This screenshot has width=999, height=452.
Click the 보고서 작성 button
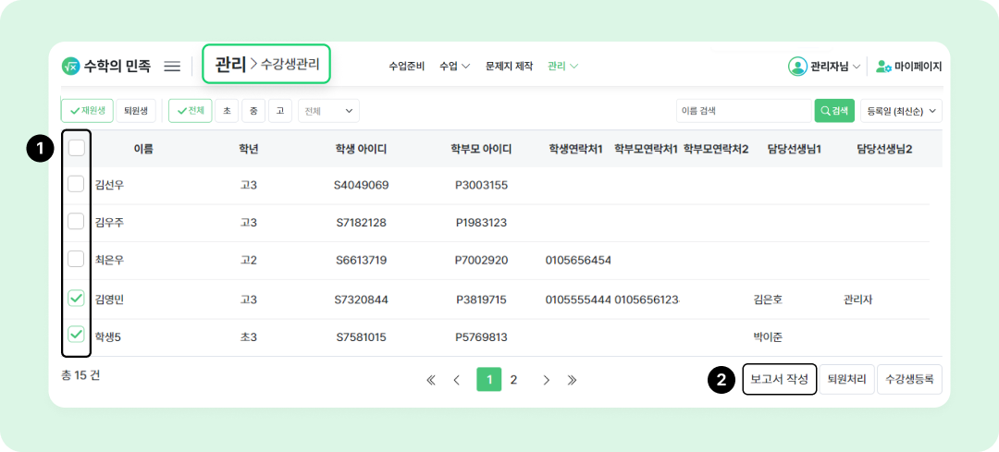tap(779, 379)
